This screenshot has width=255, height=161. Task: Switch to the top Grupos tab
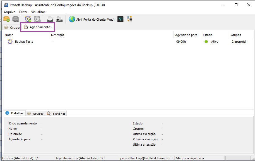point(12,27)
